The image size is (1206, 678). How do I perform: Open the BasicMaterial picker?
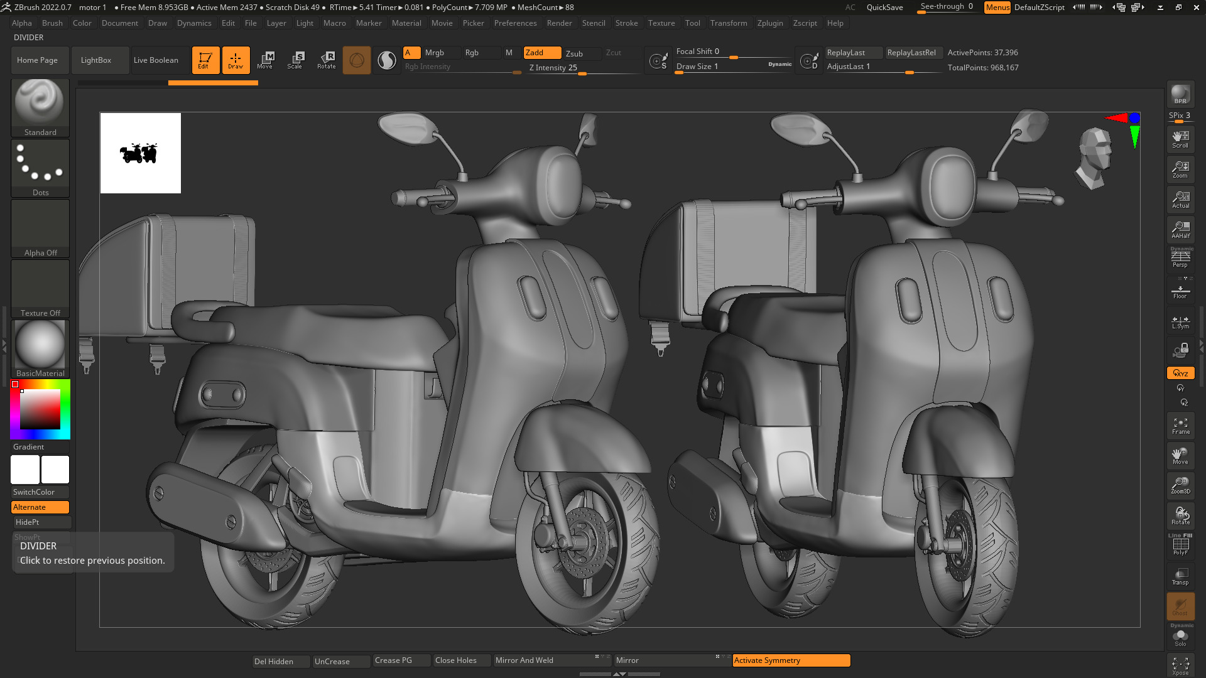[x=40, y=348]
